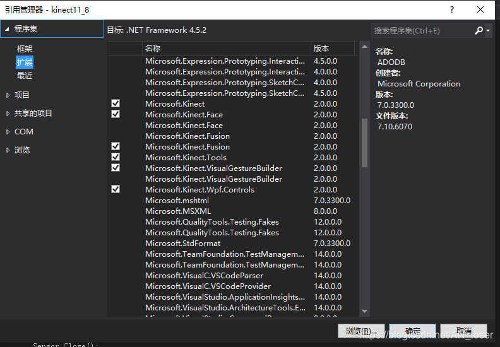Uncheck the checked Microsoft.Kinect.VisualGestureBuilder checkbox
500x347 pixels.
[116, 168]
